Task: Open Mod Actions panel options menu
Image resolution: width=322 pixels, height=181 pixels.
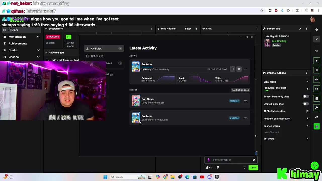Action: click(x=196, y=29)
